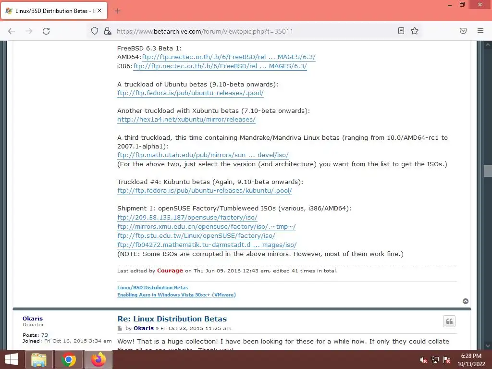
Task: Click the page vertical scrollbar thumb
Action: (488, 171)
